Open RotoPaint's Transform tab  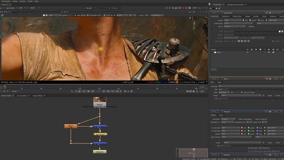click(x=225, y=16)
